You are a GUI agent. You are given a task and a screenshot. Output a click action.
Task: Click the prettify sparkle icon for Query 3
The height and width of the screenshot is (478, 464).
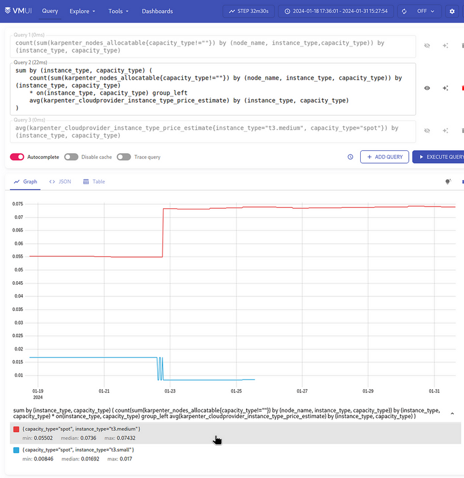point(445,131)
